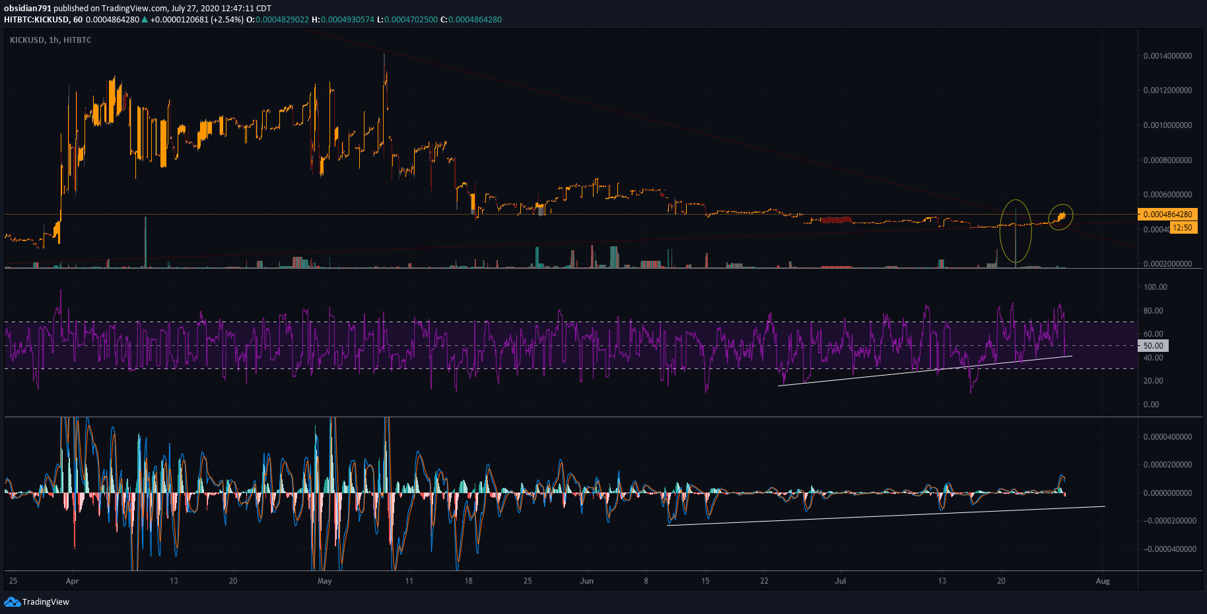The height and width of the screenshot is (614, 1207).
Task: Click the Aug label on time axis
Action: pyautogui.click(x=1102, y=581)
